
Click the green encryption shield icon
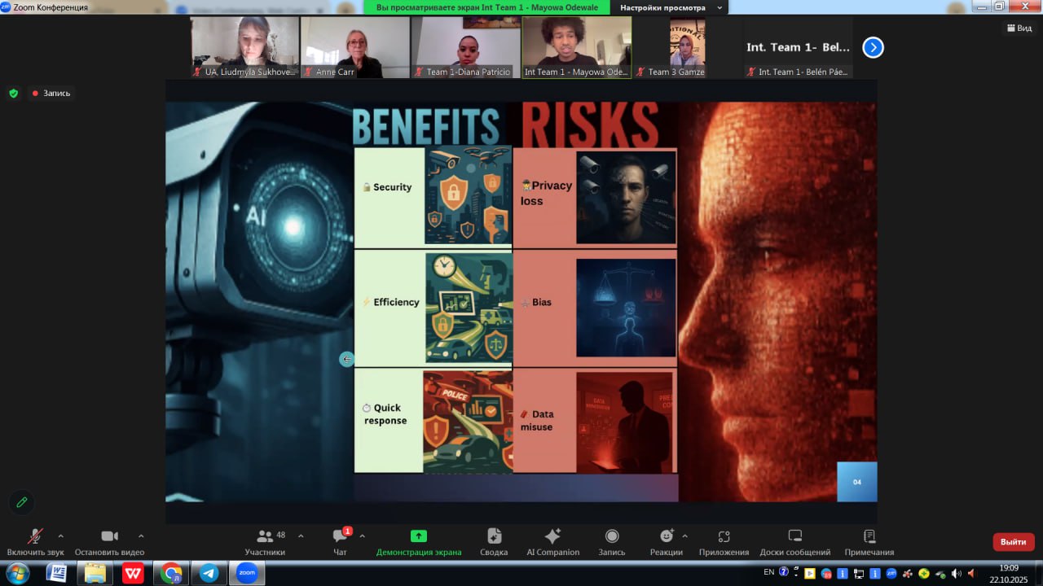point(13,94)
